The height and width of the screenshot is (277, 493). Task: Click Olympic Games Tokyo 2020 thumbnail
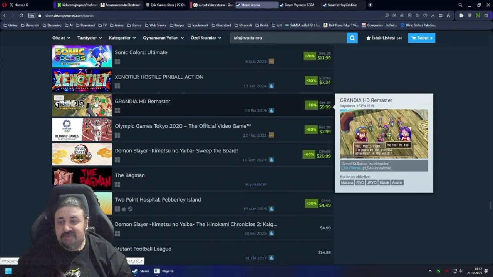(x=82, y=130)
